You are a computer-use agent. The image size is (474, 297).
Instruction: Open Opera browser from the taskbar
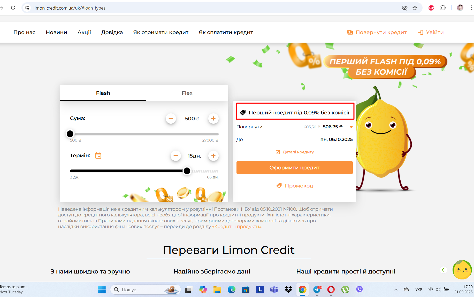click(x=331, y=290)
